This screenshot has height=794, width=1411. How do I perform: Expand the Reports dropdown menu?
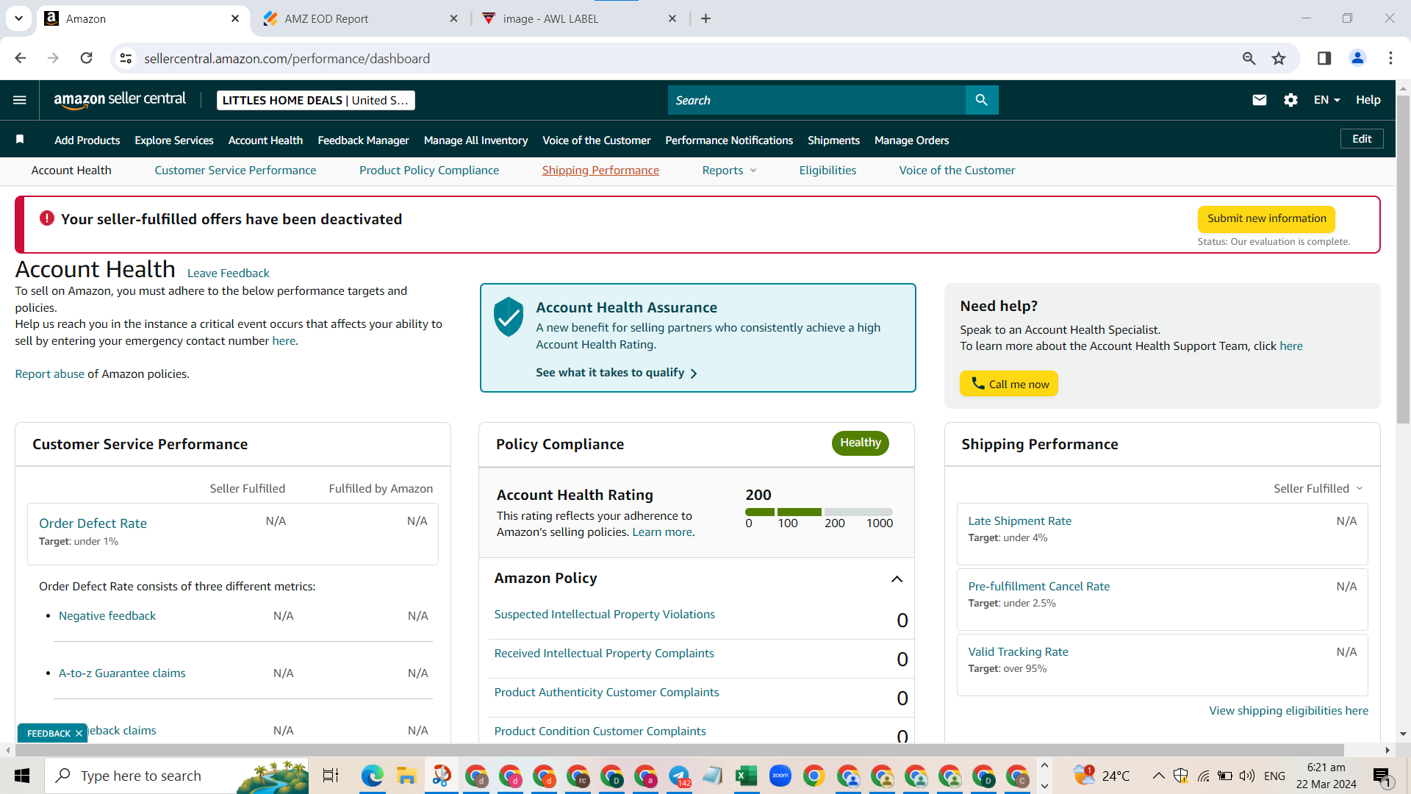tap(729, 171)
